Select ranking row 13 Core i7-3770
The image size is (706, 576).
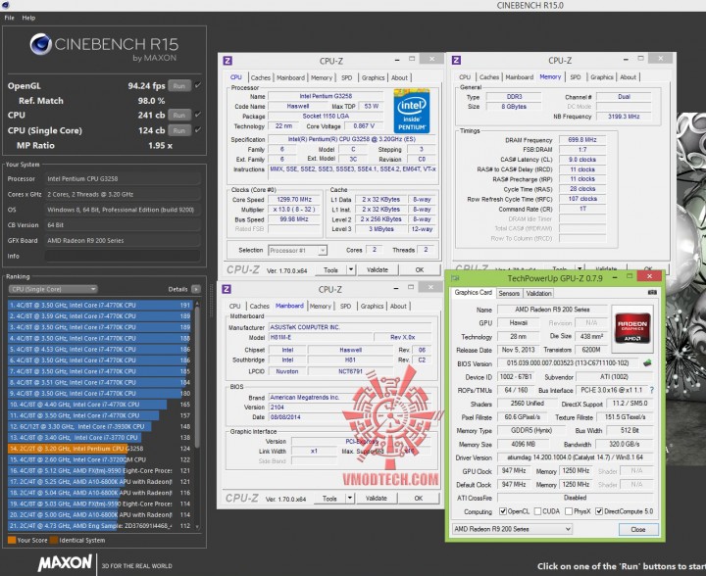[100, 437]
